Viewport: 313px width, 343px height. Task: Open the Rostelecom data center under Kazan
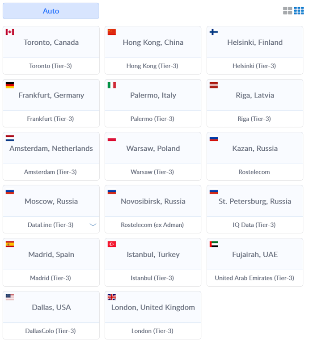254,172
